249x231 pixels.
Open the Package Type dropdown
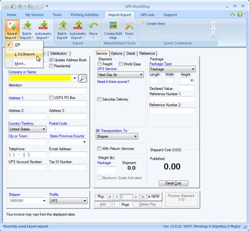tap(172, 69)
